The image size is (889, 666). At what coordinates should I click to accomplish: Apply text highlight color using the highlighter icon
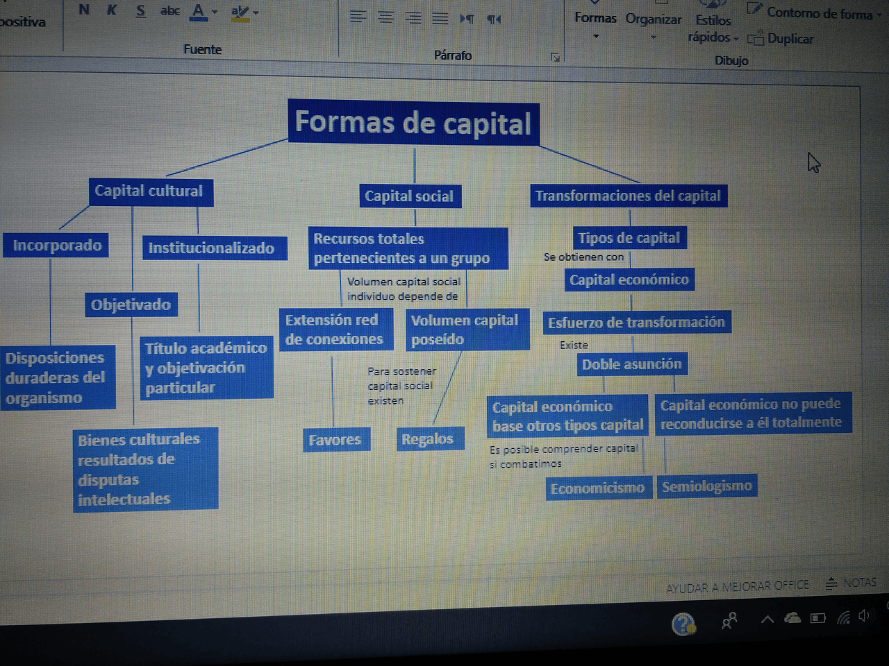click(x=239, y=12)
